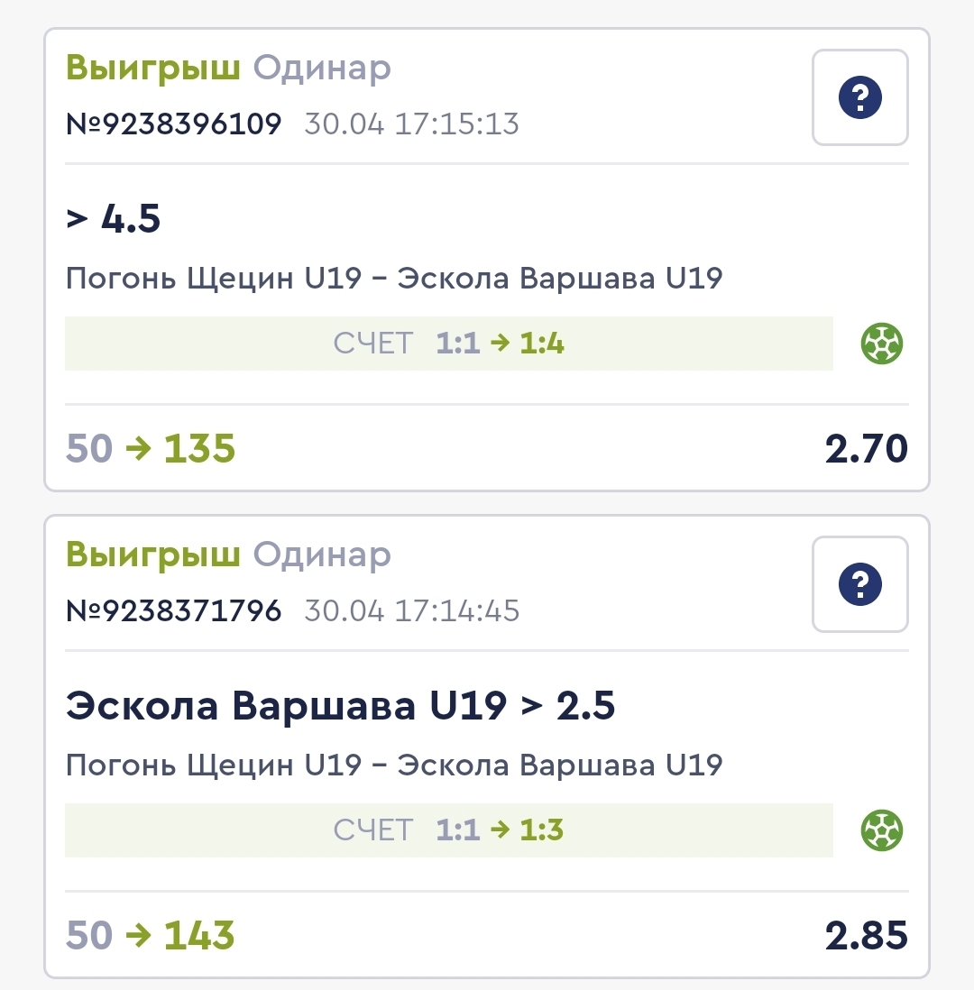Click the score bar showing 1:1 → 1:4
The image size is (974, 990).
tap(449, 344)
